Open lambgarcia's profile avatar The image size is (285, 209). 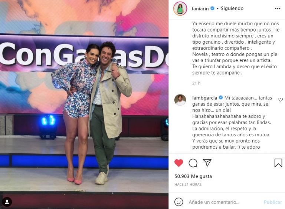pos(180,100)
